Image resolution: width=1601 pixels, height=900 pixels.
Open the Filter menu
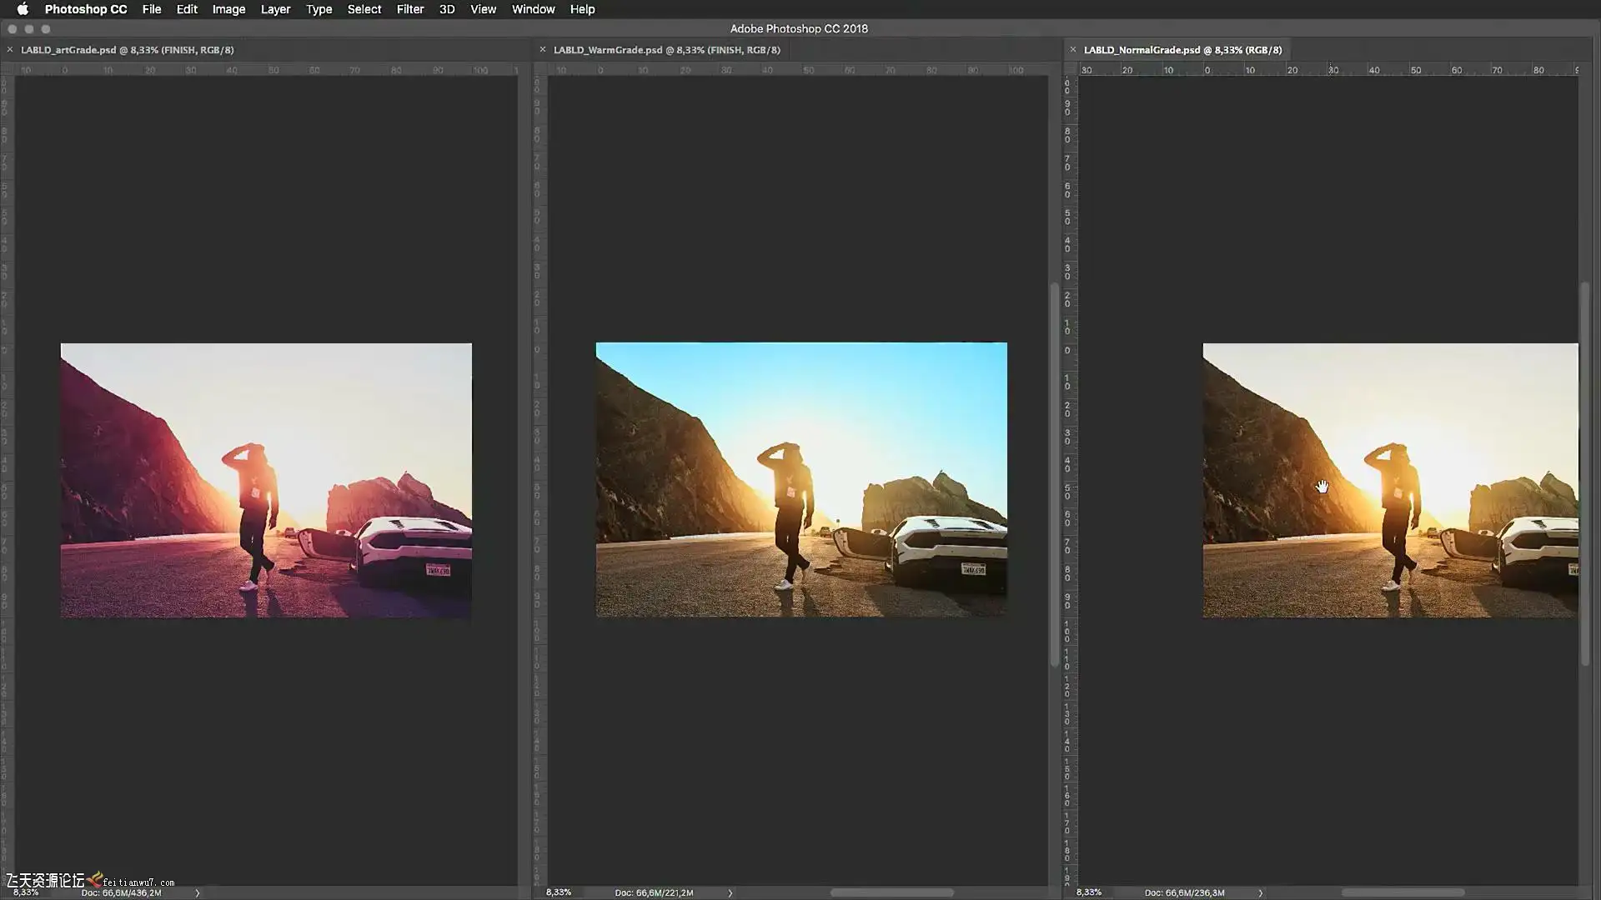(409, 9)
